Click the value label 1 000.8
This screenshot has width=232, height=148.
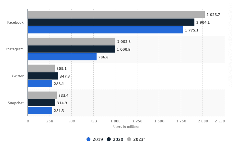click(x=123, y=49)
